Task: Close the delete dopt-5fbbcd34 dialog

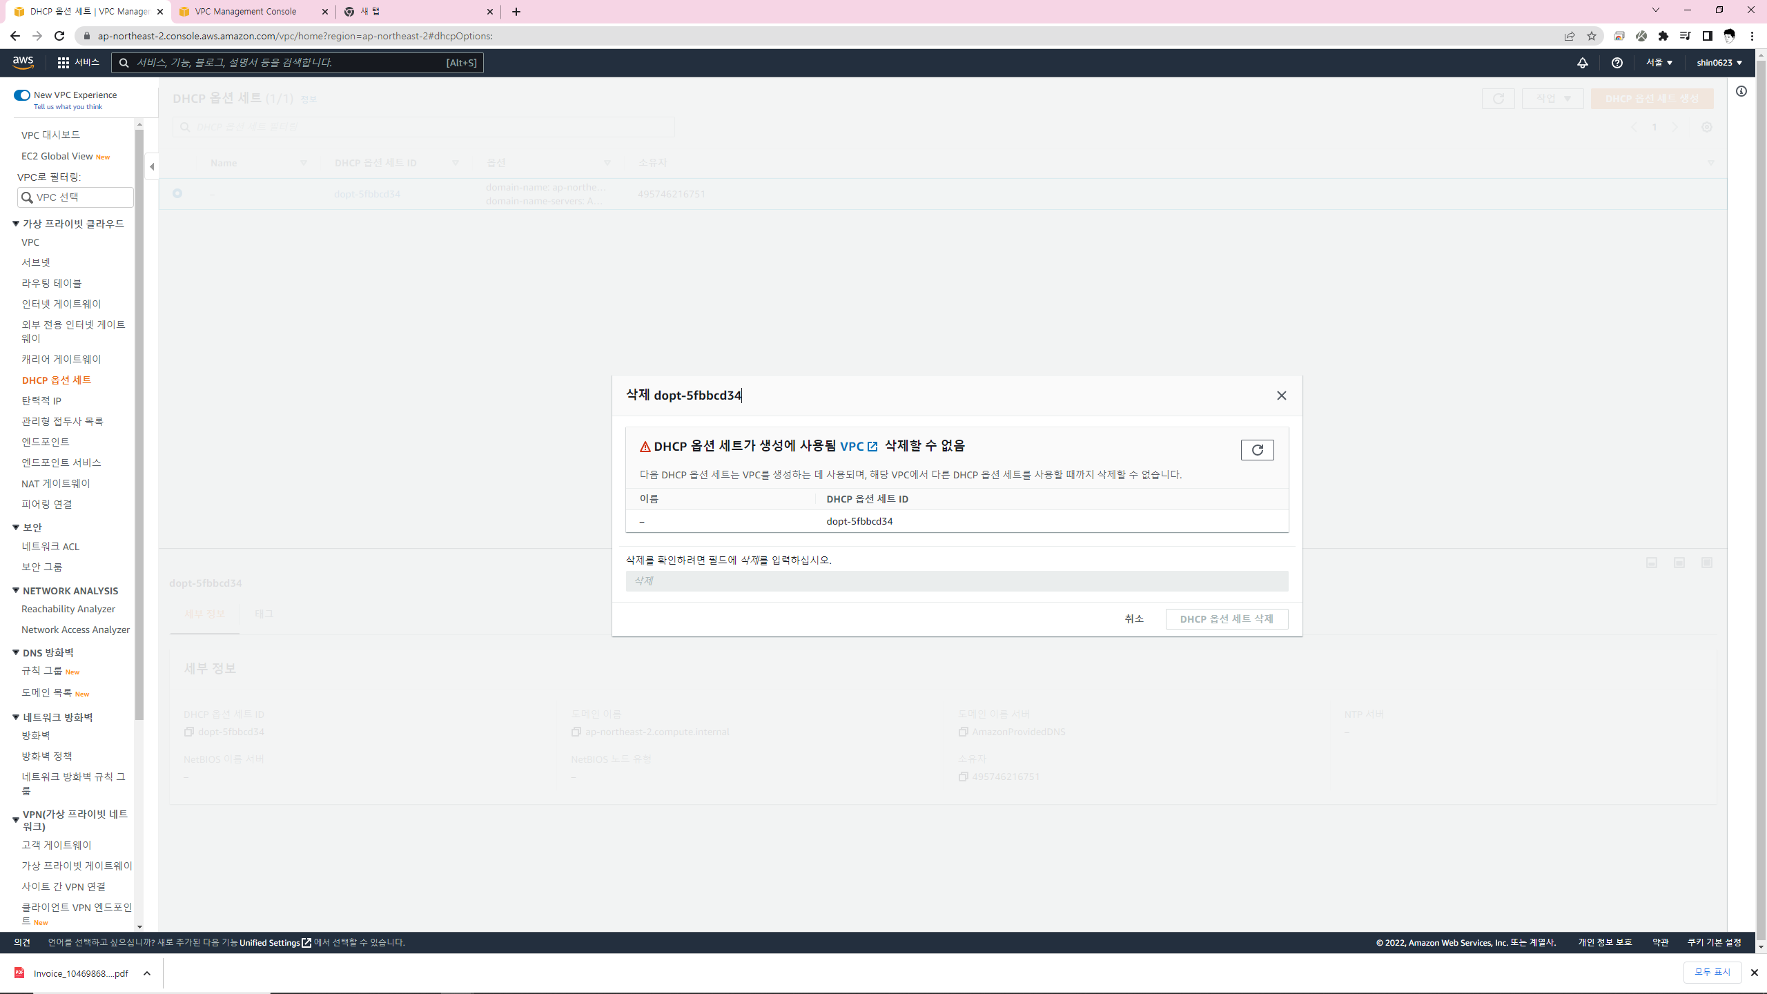Action: click(x=1281, y=396)
